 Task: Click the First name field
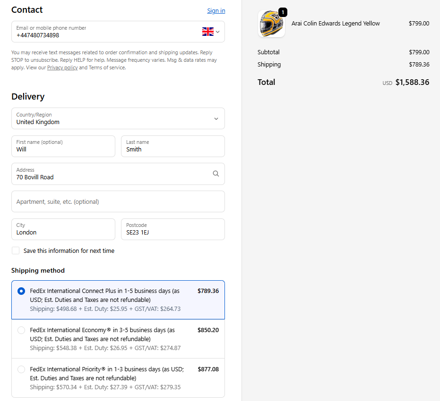(x=63, y=146)
